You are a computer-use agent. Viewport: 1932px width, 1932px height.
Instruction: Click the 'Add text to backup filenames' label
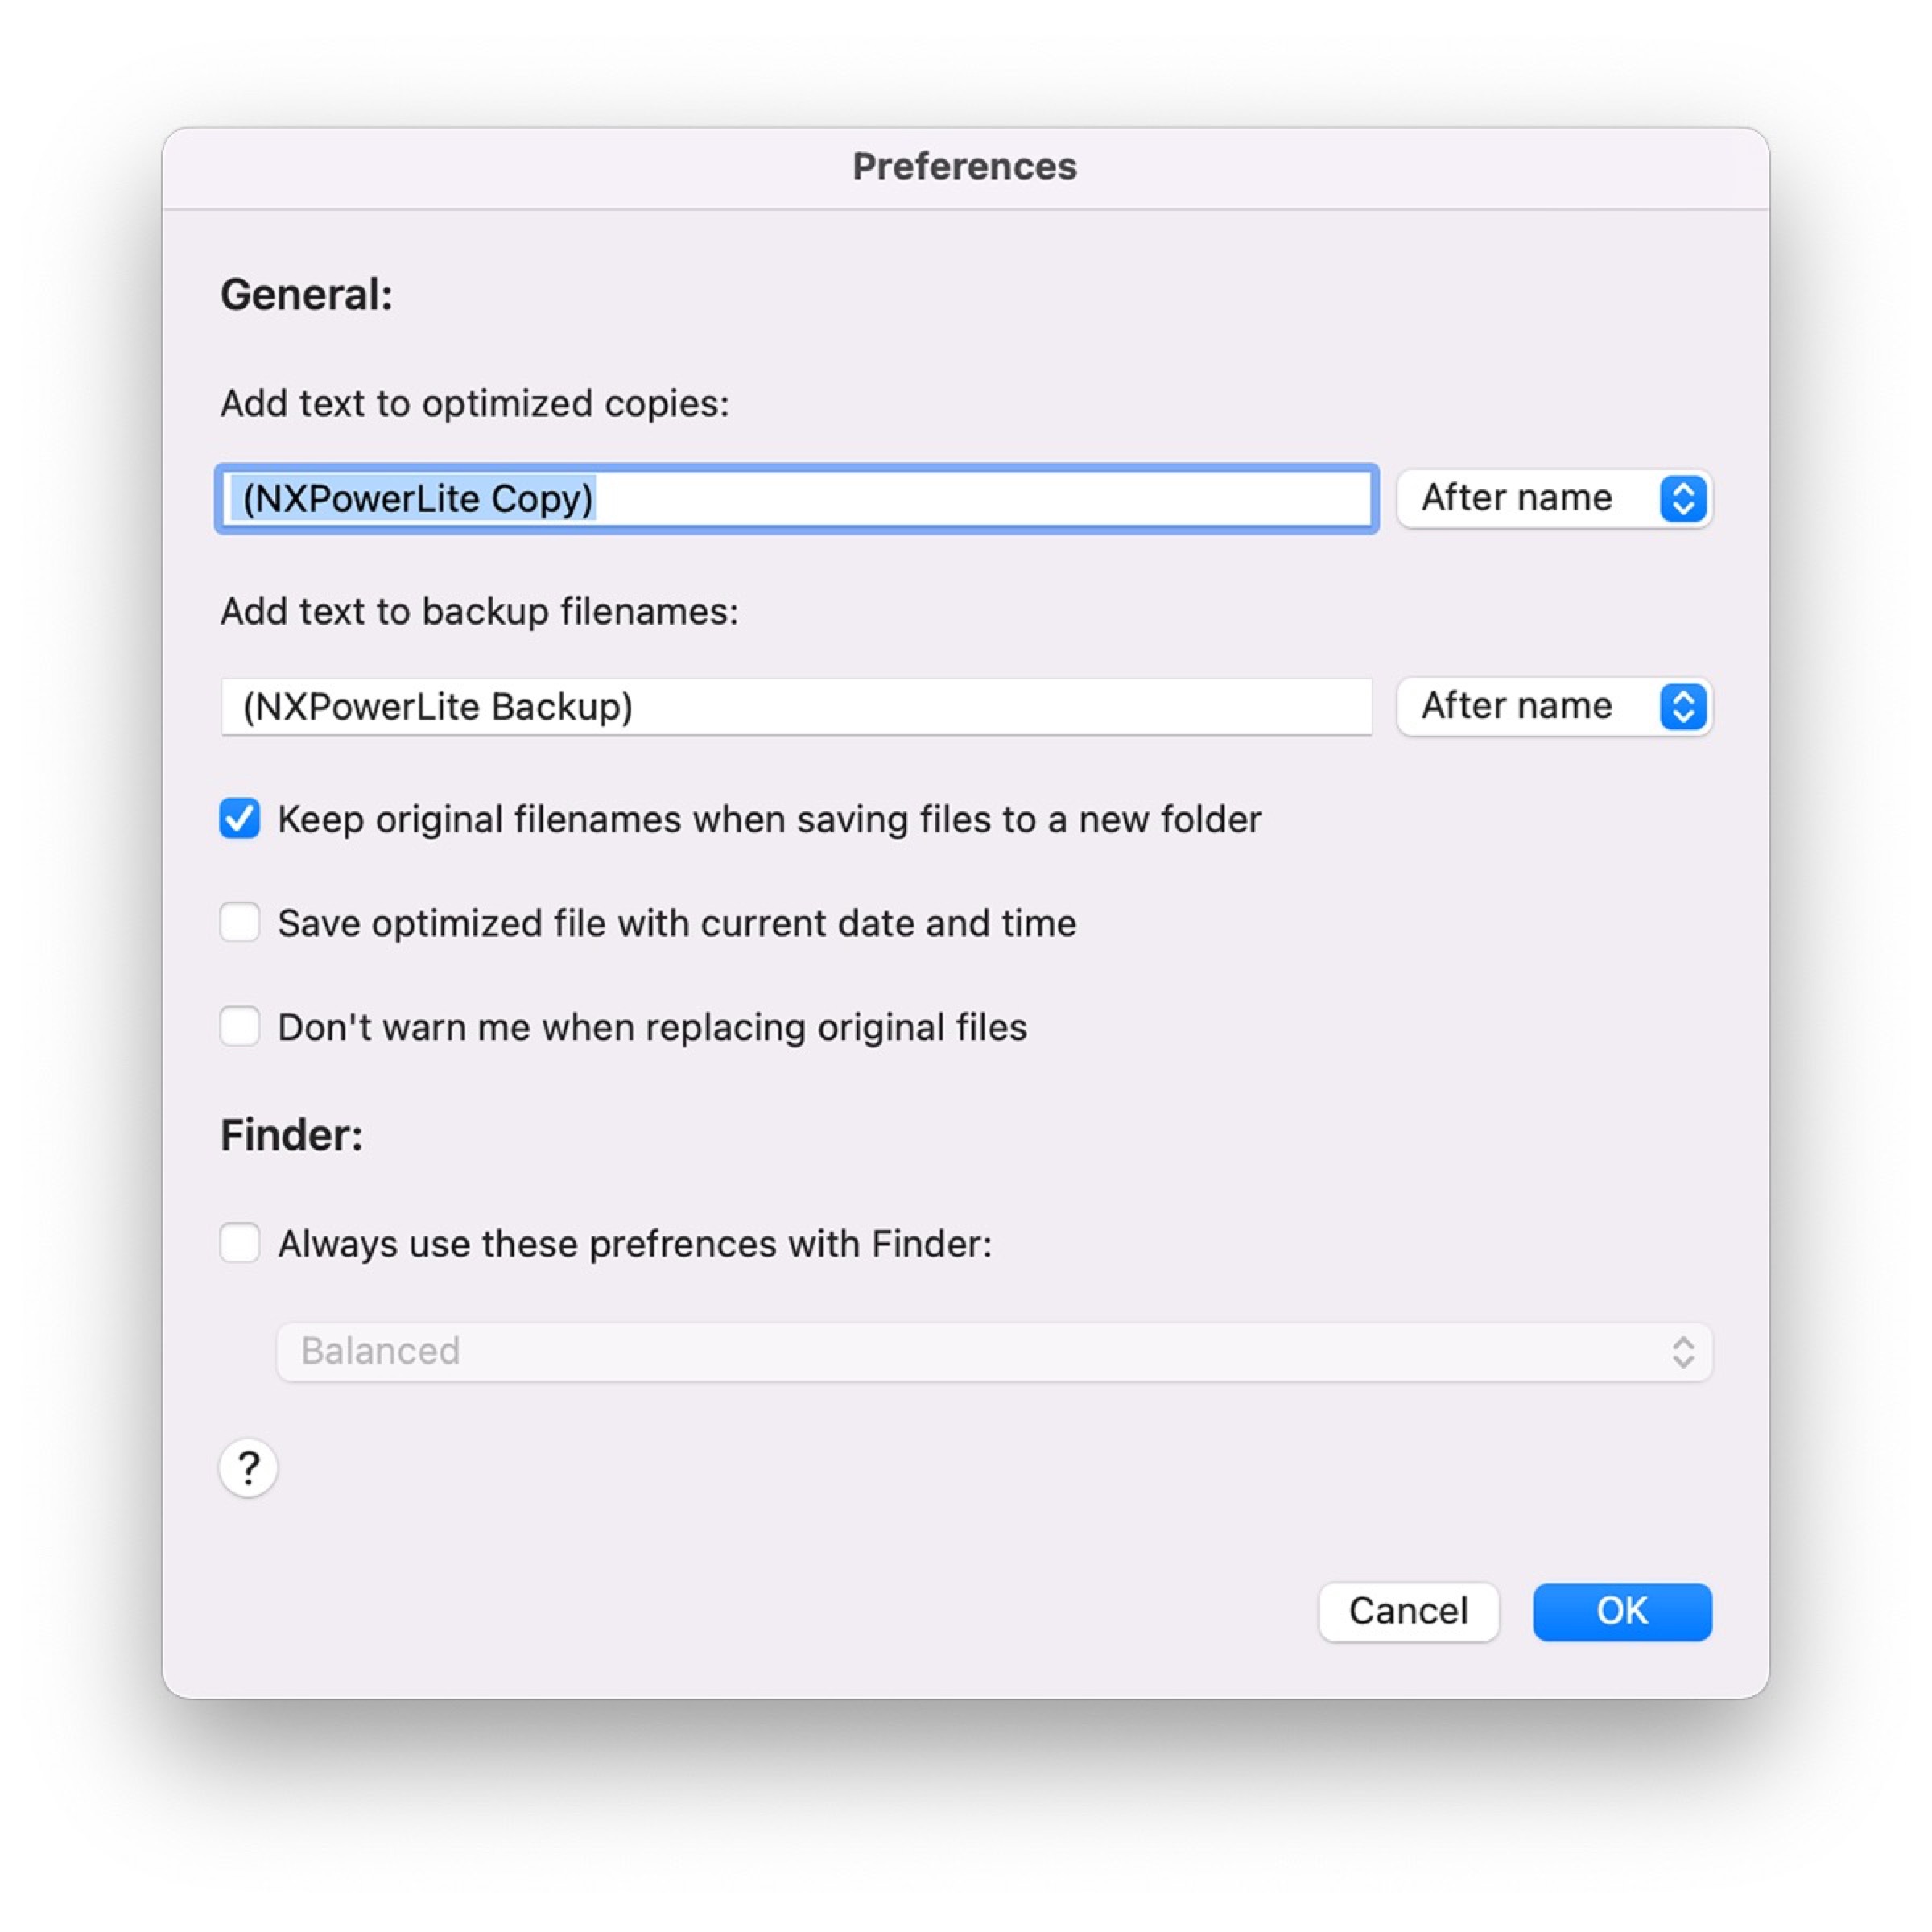click(479, 611)
